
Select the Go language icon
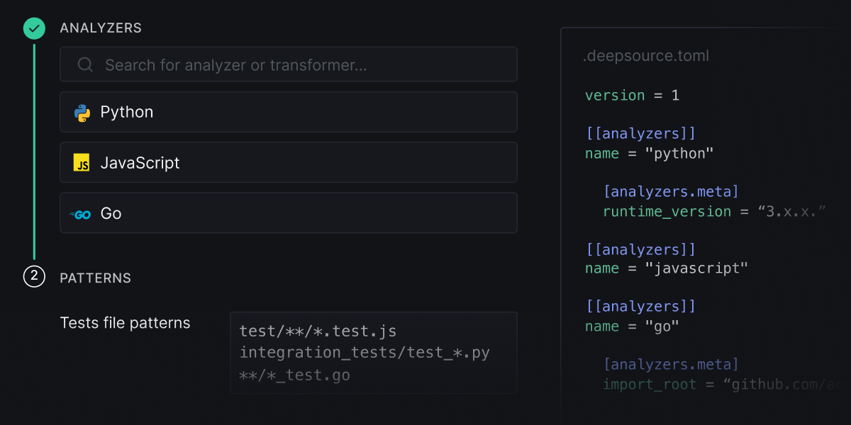[x=80, y=213]
